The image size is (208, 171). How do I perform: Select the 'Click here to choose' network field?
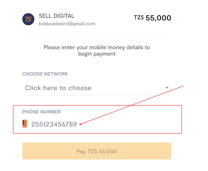point(97,88)
